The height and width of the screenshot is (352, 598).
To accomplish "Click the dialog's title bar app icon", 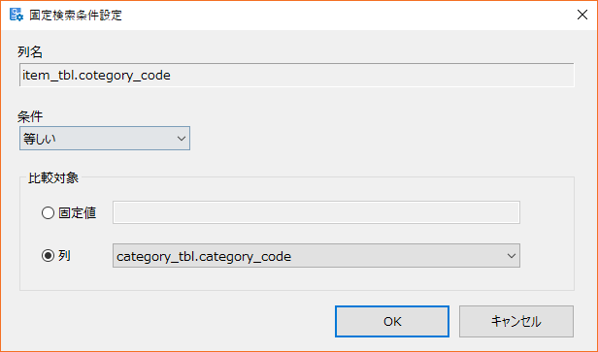I will click(x=17, y=15).
